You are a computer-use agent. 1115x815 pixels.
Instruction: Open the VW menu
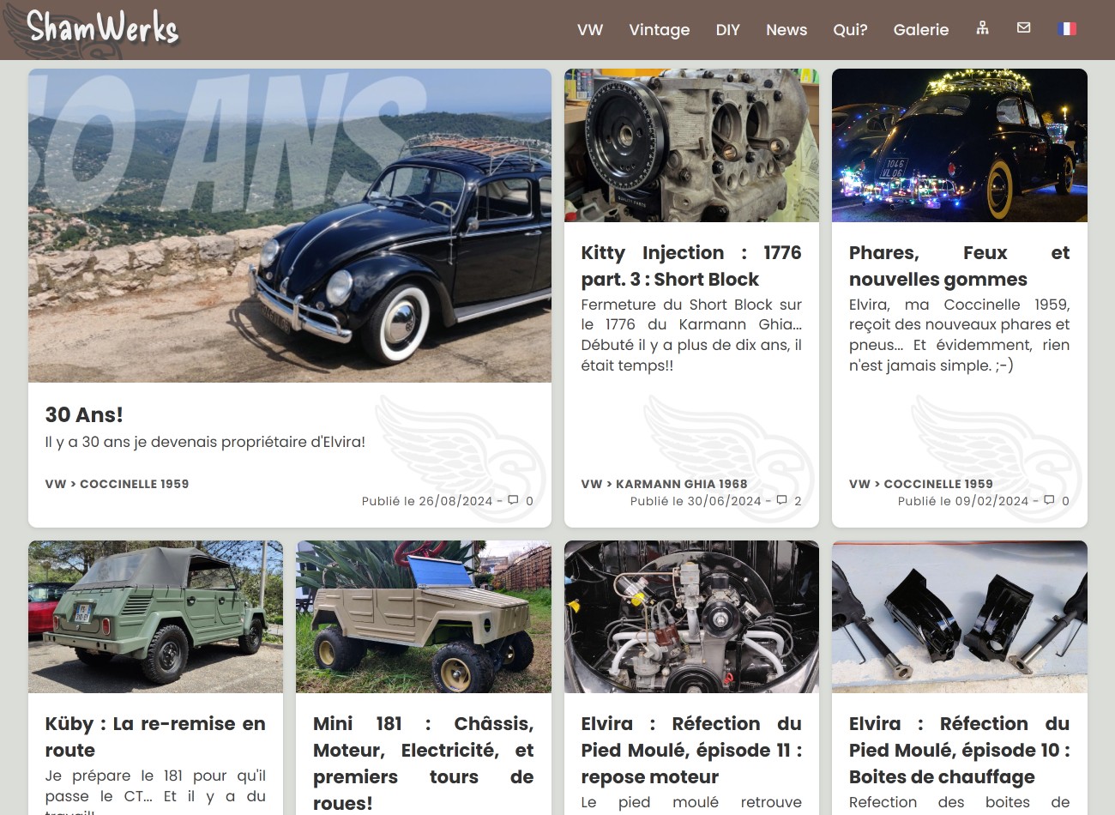(590, 29)
